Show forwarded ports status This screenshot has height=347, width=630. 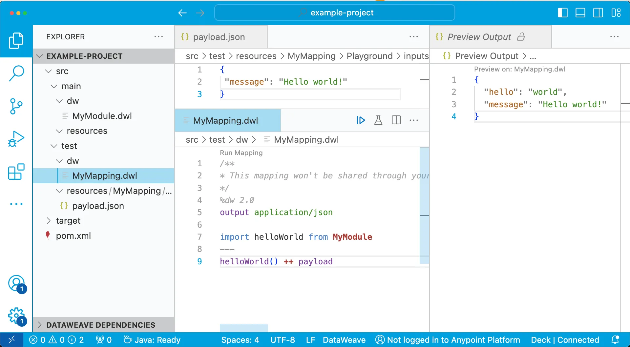[104, 340]
